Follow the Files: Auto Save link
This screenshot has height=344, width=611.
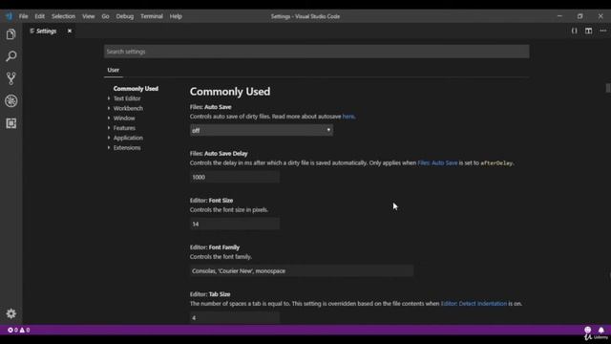click(437, 163)
